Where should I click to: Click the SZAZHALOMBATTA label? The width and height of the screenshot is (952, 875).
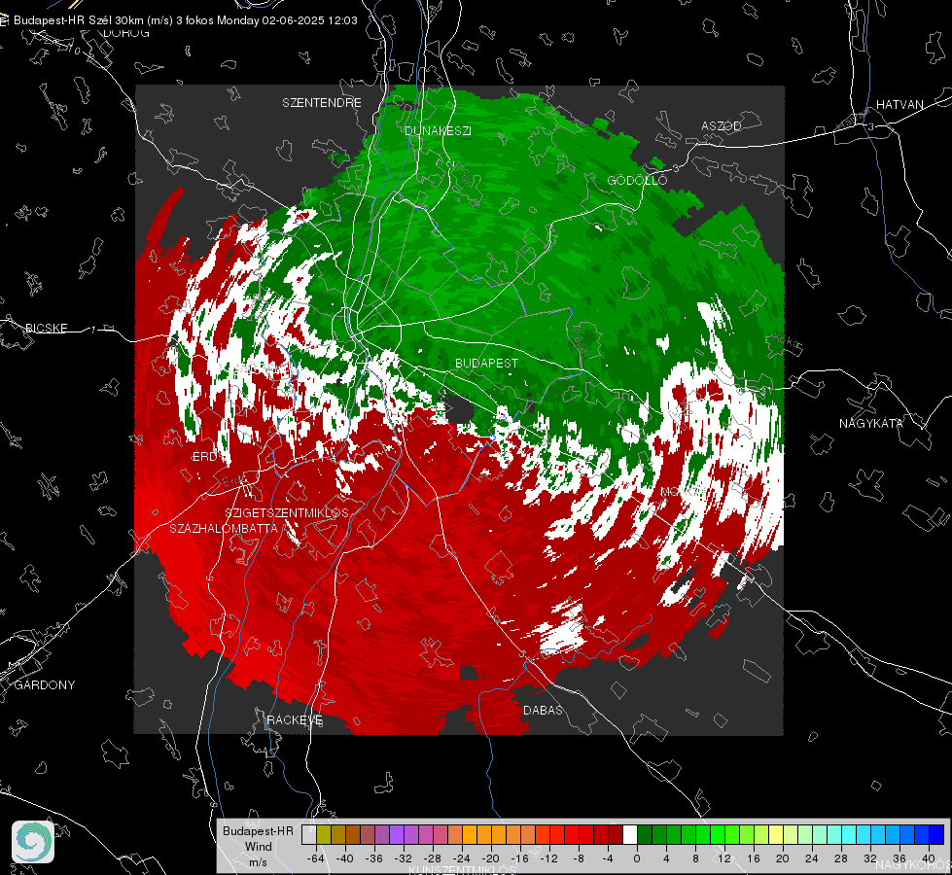tap(224, 528)
